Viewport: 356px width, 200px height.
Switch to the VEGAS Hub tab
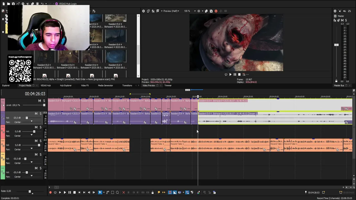tap(46, 86)
